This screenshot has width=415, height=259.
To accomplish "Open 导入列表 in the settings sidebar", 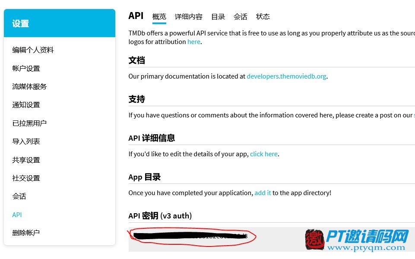I will [26, 141].
